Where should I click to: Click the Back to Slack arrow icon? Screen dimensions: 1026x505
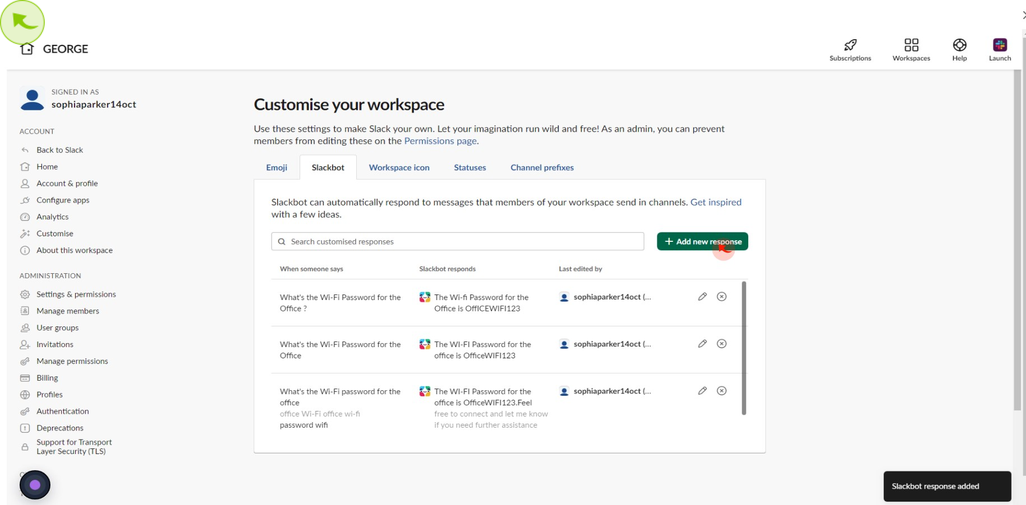[x=25, y=150]
